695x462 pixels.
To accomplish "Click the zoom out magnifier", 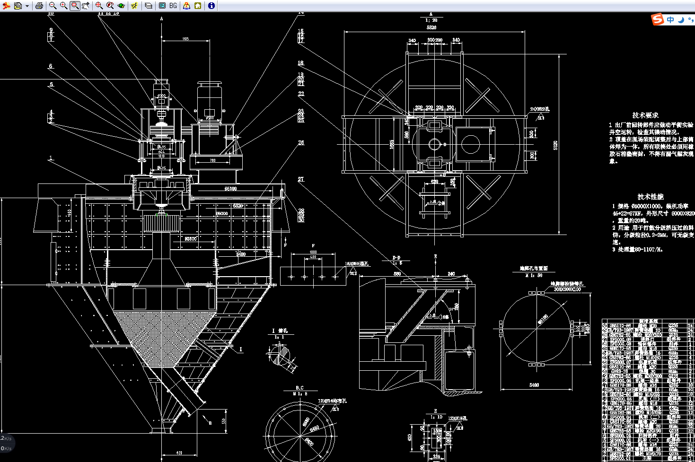I will [53, 6].
